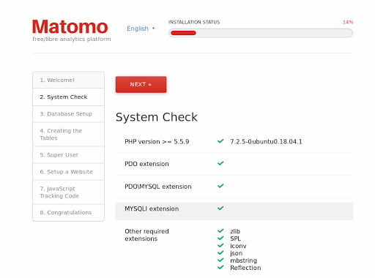Image resolution: width=375 pixels, height=278 pixels.
Task: Click the check mark beside SPL
Action: click(x=220, y=238)
